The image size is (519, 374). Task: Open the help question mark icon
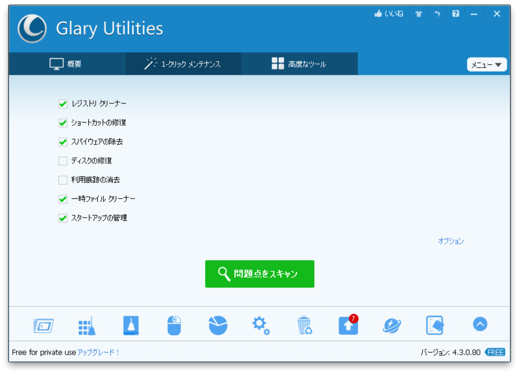456,14
